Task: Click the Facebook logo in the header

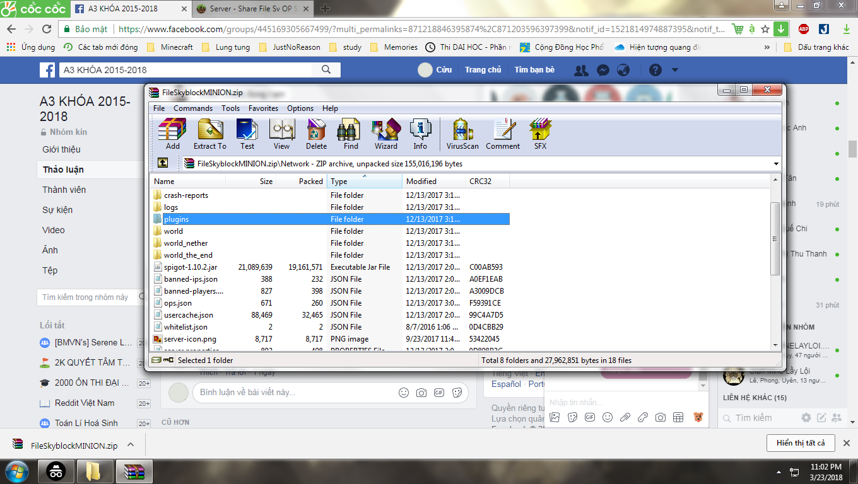Action: [x=47, y=70]
